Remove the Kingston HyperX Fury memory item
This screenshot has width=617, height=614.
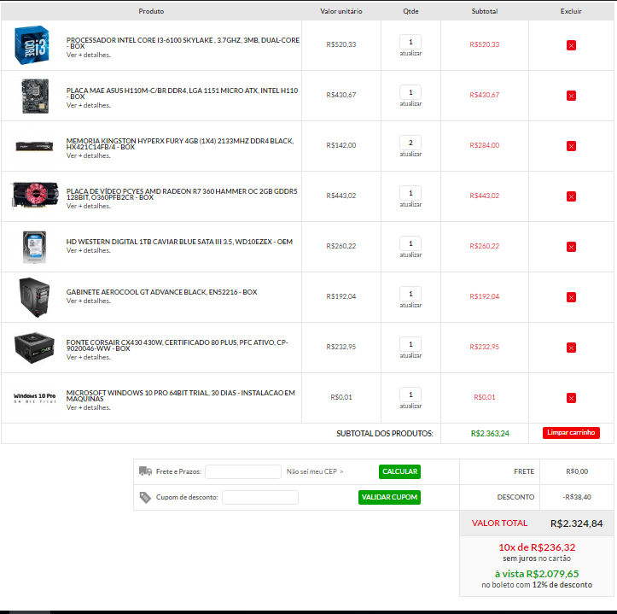click(x=571, y=146)
